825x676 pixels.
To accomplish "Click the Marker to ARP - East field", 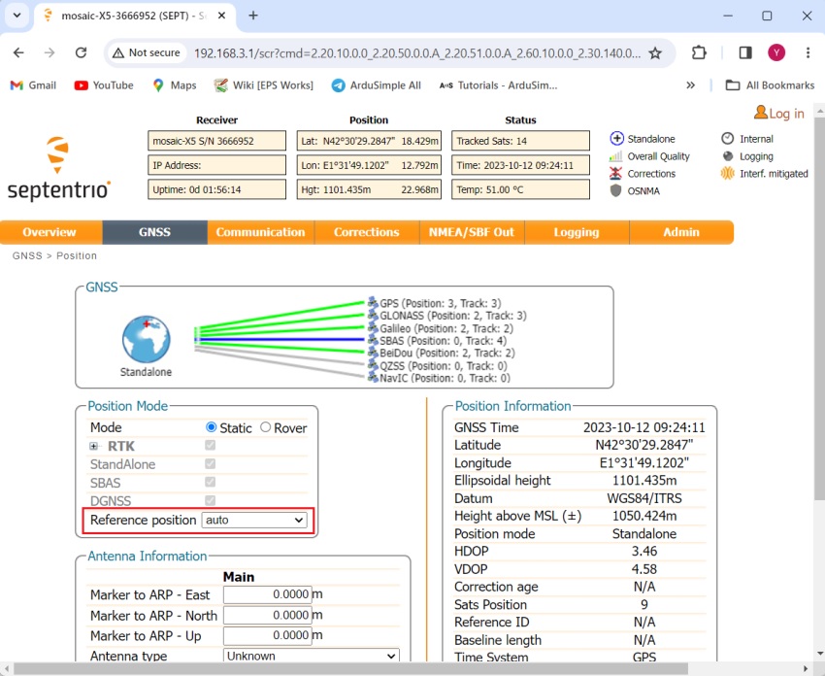I will click(267, 594).
